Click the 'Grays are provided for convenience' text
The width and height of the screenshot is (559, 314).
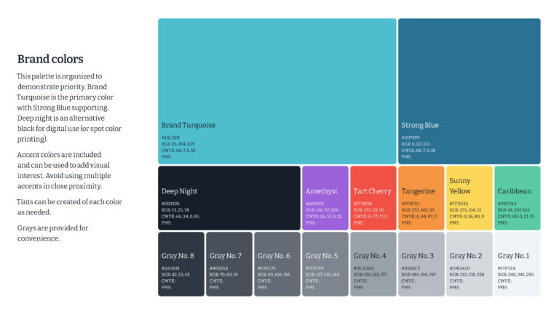pyautogui.click(x=52, y=233)
